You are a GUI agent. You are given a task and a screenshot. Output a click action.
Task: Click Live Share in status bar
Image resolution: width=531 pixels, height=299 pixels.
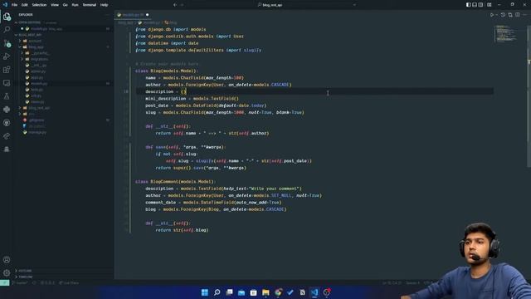pos(69,282)
